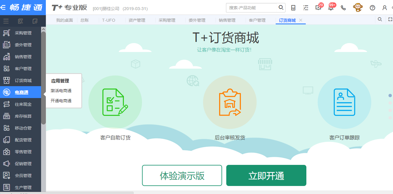Click sidebar scrollbar up arrow
The height and width of the screenshot is (194, 393).
(43, 29)
